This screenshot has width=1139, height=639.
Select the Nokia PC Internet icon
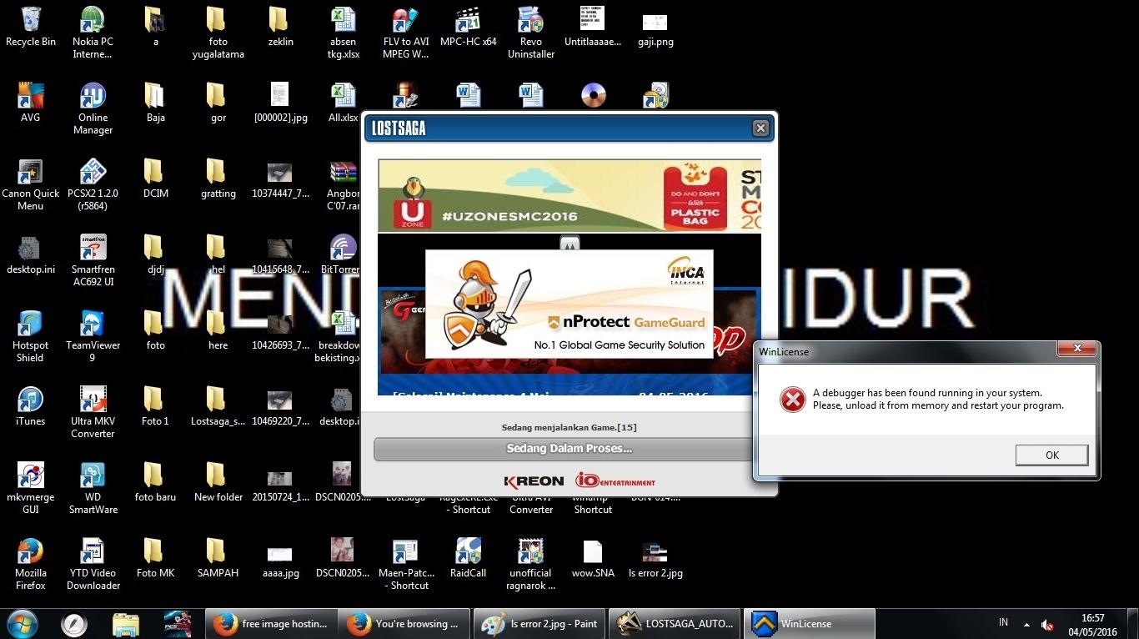[x=93, y=33]
